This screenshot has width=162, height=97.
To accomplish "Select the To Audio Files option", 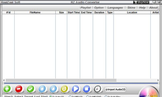I will click(x=113, y=96).
